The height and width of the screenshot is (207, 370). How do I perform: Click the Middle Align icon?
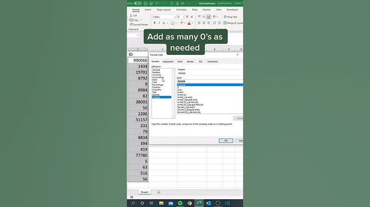pyautogui.click(x=204, y=17)
